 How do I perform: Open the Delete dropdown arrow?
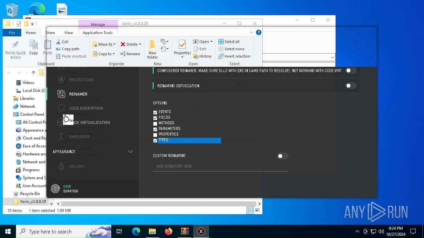pos(140,44)
